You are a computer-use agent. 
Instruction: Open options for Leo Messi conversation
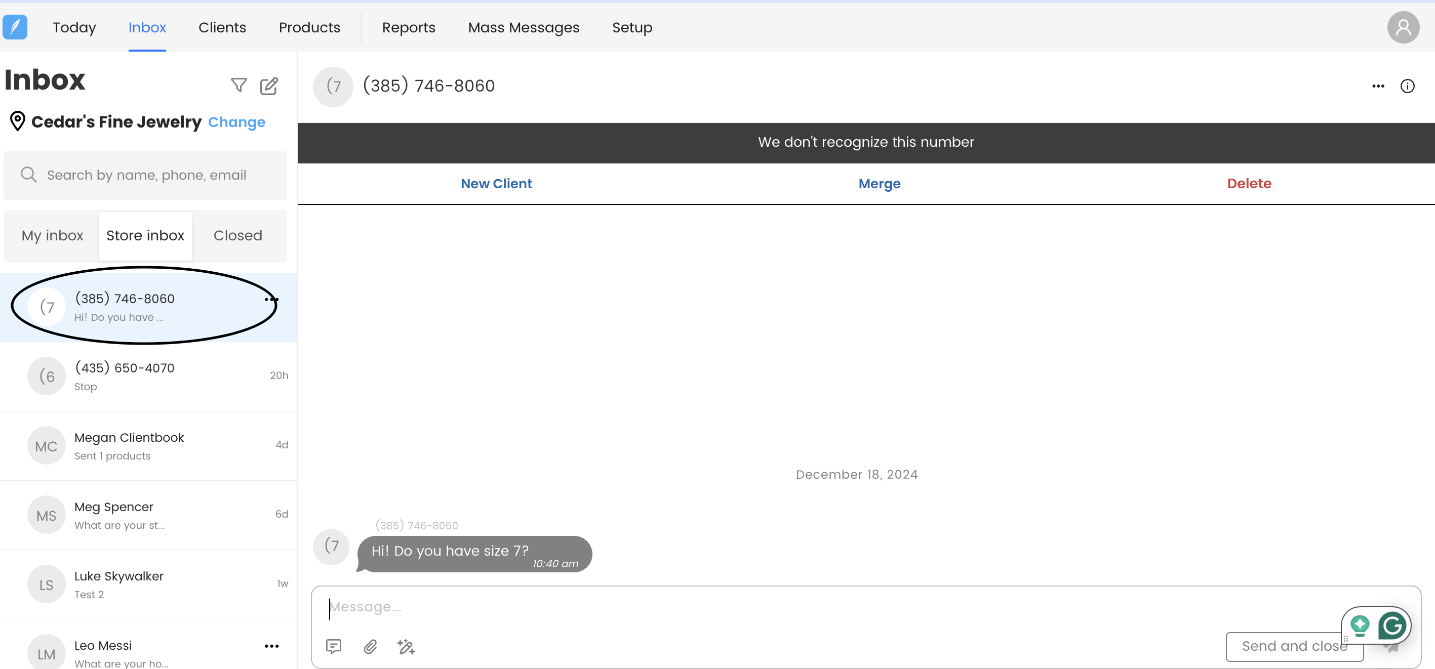click(x=271, y=646)
